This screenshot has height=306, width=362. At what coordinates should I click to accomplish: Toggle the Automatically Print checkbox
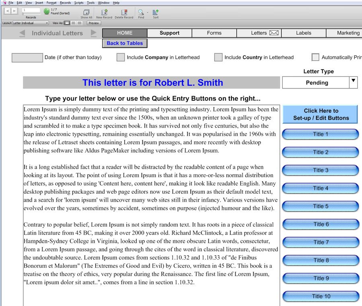tap(315, 57)
